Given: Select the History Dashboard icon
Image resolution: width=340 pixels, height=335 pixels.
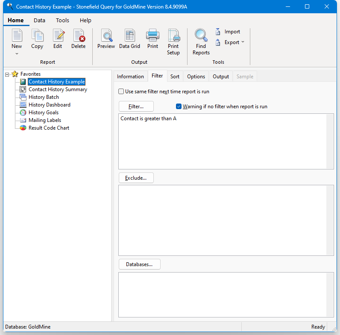Looking at the screenshot, I should (x=23, y=105).
